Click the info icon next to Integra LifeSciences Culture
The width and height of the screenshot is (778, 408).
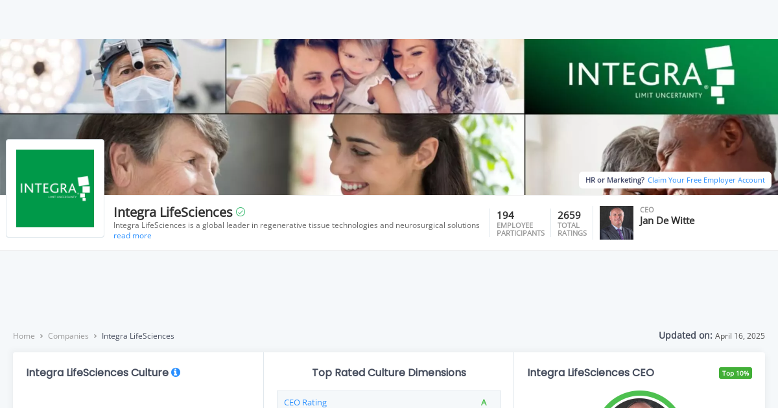(176, 372)
